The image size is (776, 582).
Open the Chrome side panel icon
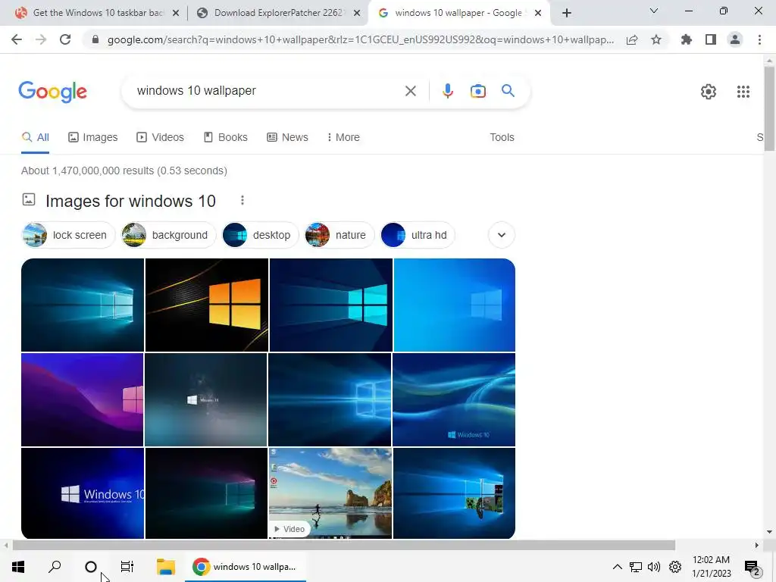point(711,39)
